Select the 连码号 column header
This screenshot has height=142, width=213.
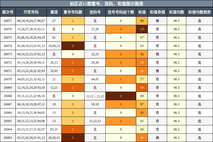click(x=95, y=12)
